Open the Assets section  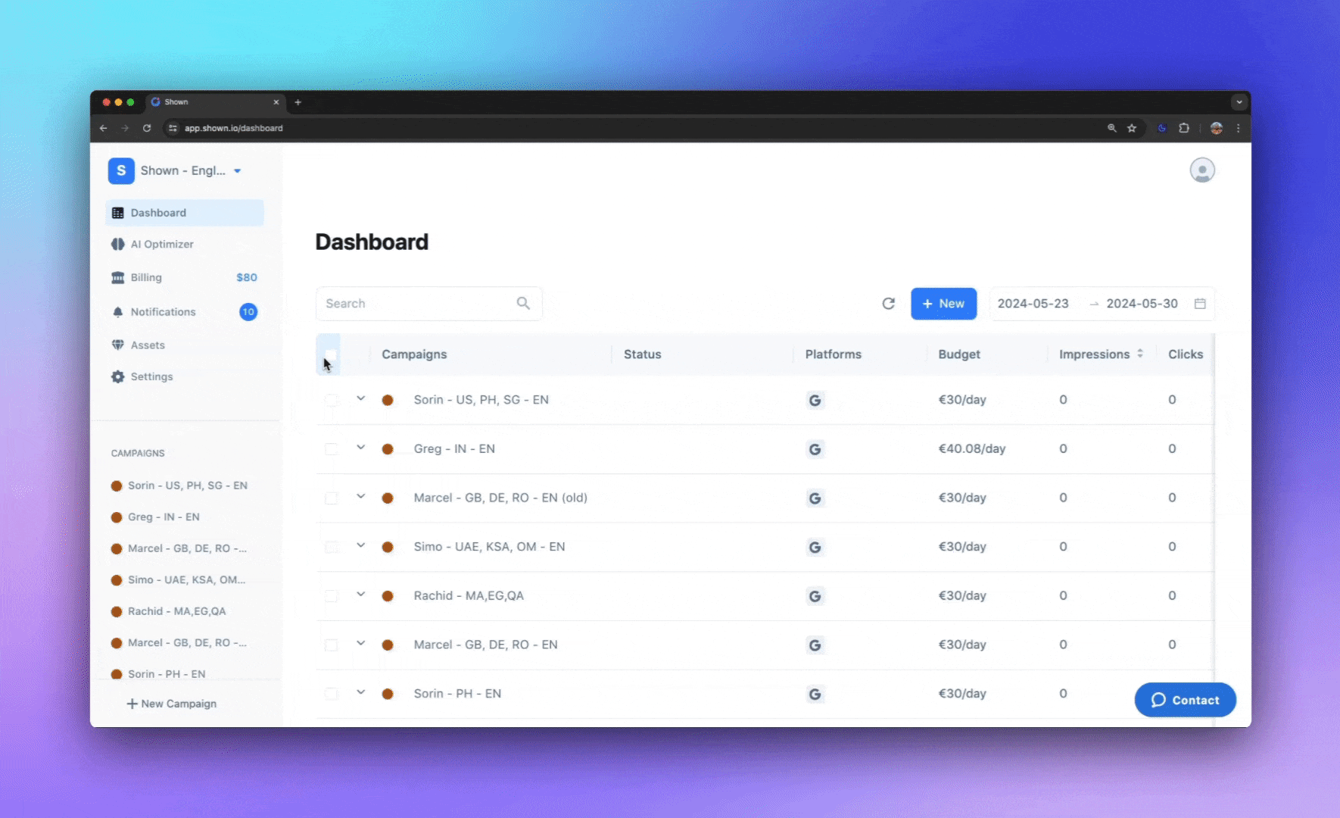click(148, 345)
